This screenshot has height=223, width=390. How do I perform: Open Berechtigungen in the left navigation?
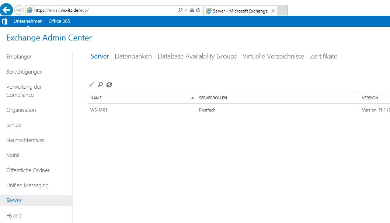point(24,72)
